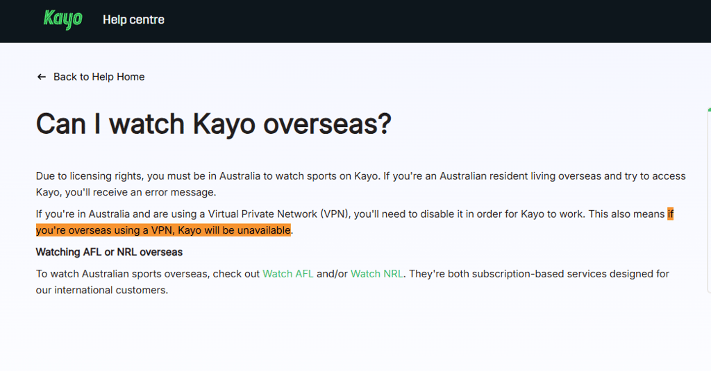The height and width of the screenshot is (371, 711).
Task: Click the heading 'Can I watch Kayo overseas?'
Action: (x=214, y=123)
